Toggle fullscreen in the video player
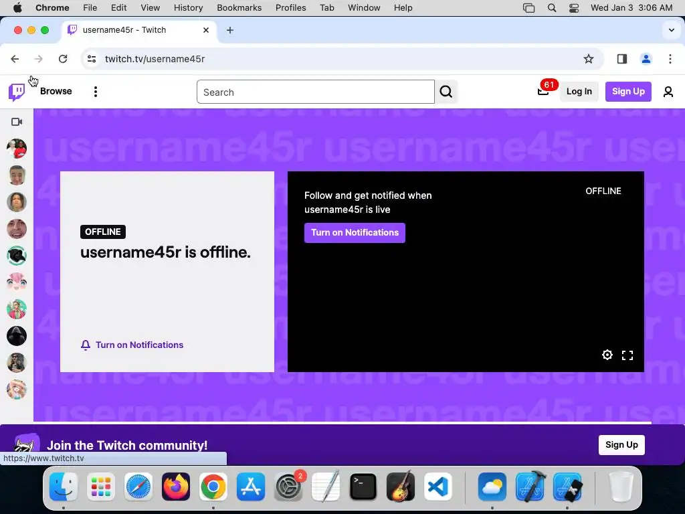The image size is (685, 514). (627, 355)
